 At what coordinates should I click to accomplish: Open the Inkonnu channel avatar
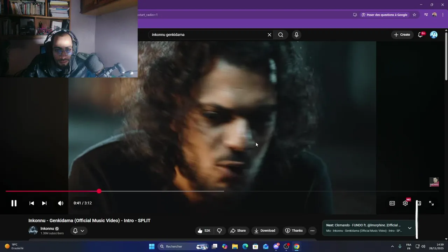[x=33, y=231]
